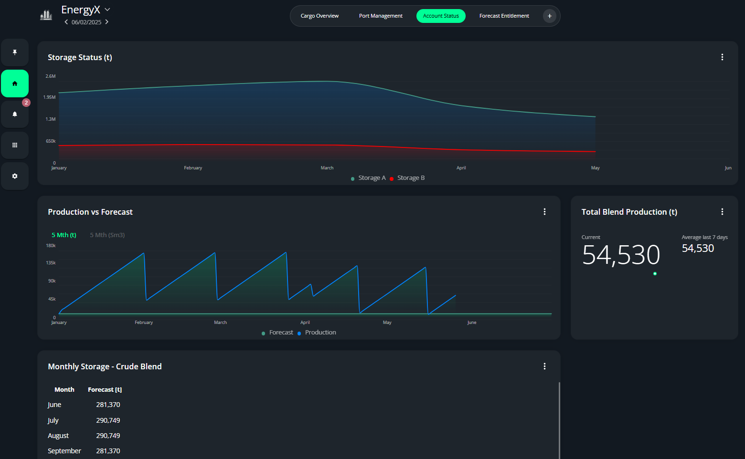
Task: Open the settings gear icon
Action: coord(15,176)
